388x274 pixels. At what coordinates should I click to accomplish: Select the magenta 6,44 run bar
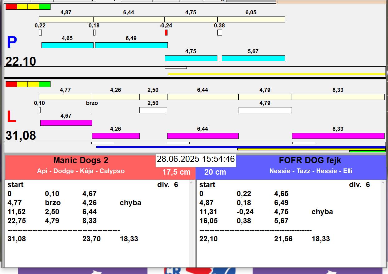click(x=203, y=136)
